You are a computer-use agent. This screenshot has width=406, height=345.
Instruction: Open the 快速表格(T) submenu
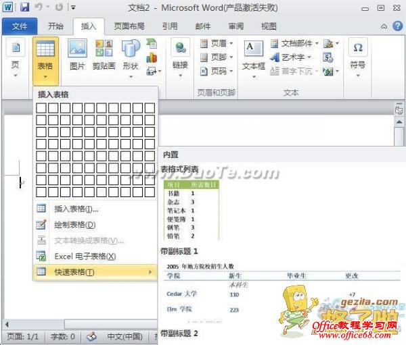click(x=95, y=272)
